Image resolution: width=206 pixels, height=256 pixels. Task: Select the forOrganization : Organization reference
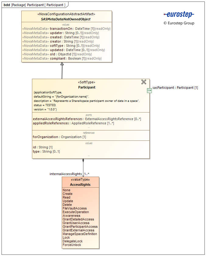pyautogui.click(x=59, y=137)
